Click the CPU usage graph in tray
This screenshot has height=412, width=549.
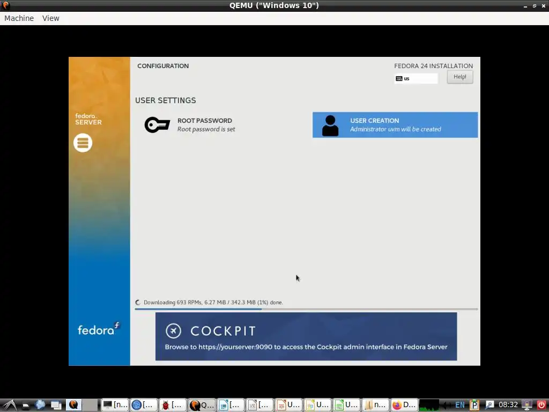pos(429,405)
